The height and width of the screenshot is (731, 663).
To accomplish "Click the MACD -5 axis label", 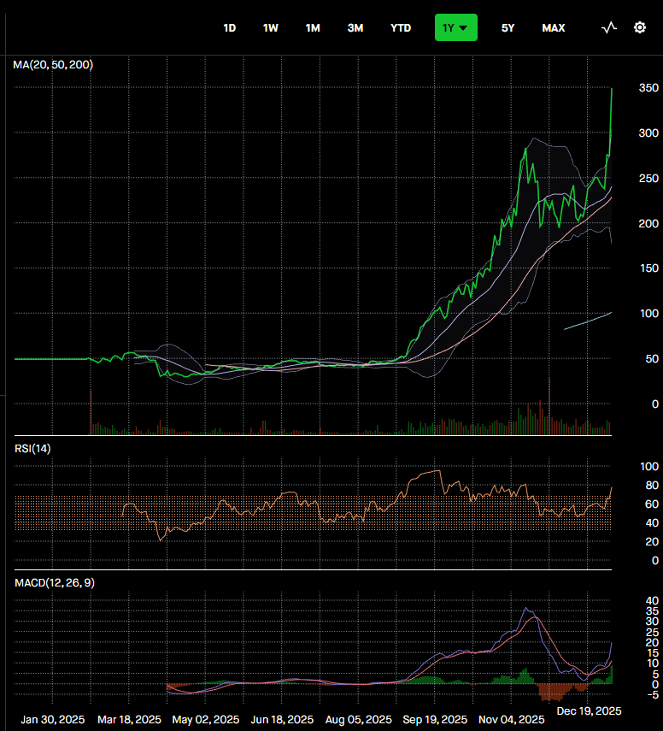I will pos(653,694).
